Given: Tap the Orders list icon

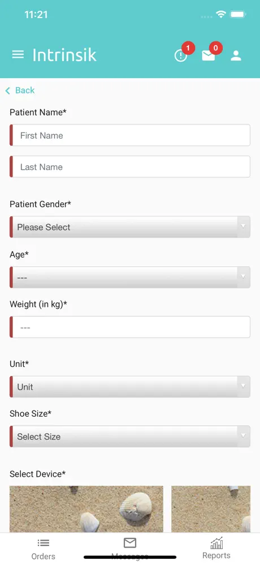Looking at the screenshot, I should pos(43,543).
